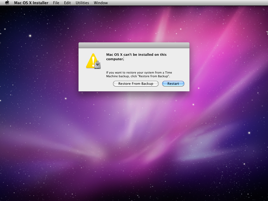Open the Apple menu
The image size is (268, 201).
click(7, 3)
